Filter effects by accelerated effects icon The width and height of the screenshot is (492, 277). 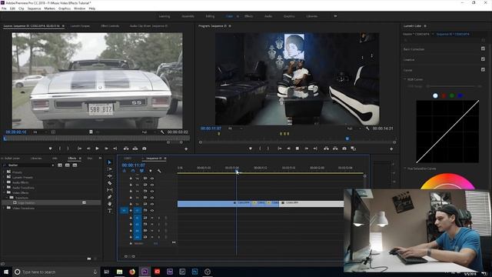(x=60, y=165)
